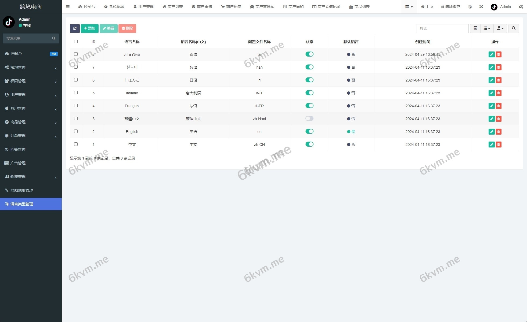Image resolution: width=527 pixels, height=322 pixels.
Task: Open the columns visibility dropdown
Action: point(486,28)
